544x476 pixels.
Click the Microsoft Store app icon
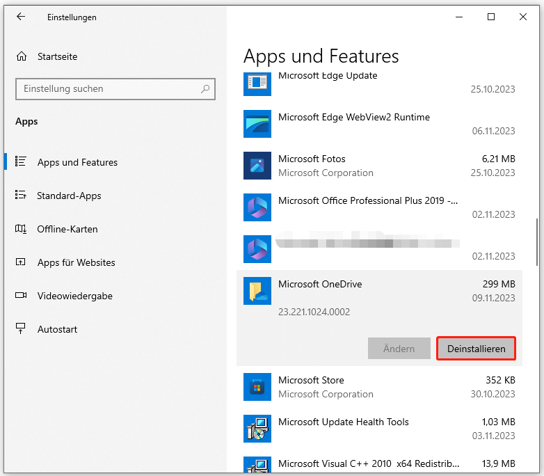[x=257, y=387]
